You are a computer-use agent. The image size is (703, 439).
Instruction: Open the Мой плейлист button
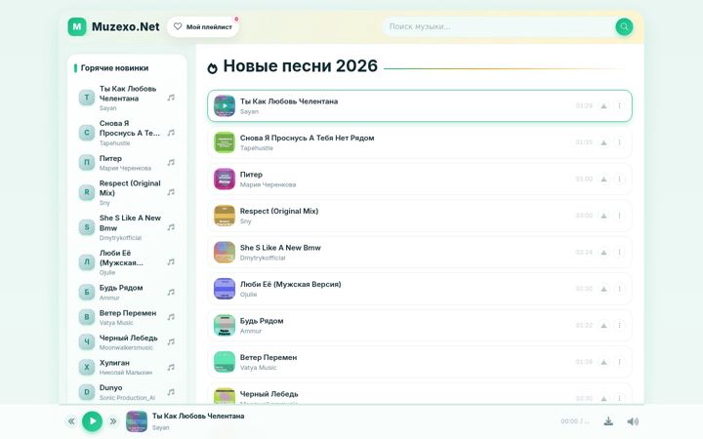[x=203, y=27]
